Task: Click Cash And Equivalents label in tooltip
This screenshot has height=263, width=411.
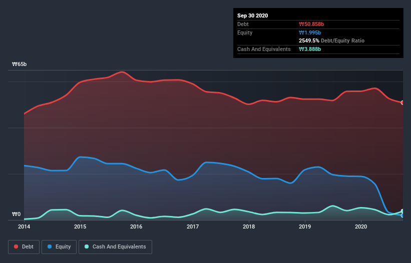Action: click(x=264, y=49)
